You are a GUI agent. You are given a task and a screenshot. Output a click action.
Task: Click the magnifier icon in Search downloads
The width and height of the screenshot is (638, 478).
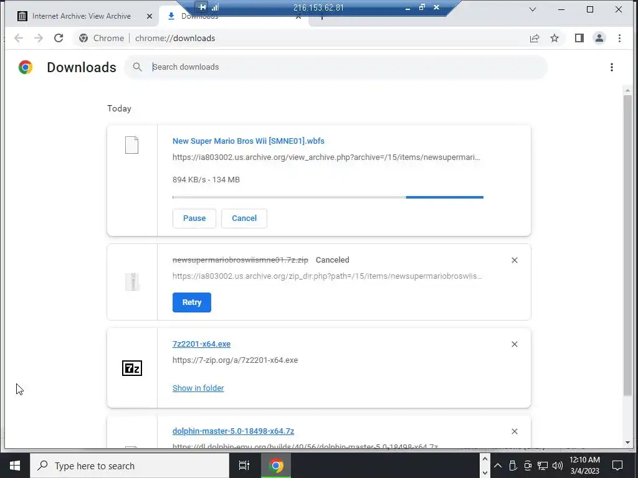coord(137,67)
